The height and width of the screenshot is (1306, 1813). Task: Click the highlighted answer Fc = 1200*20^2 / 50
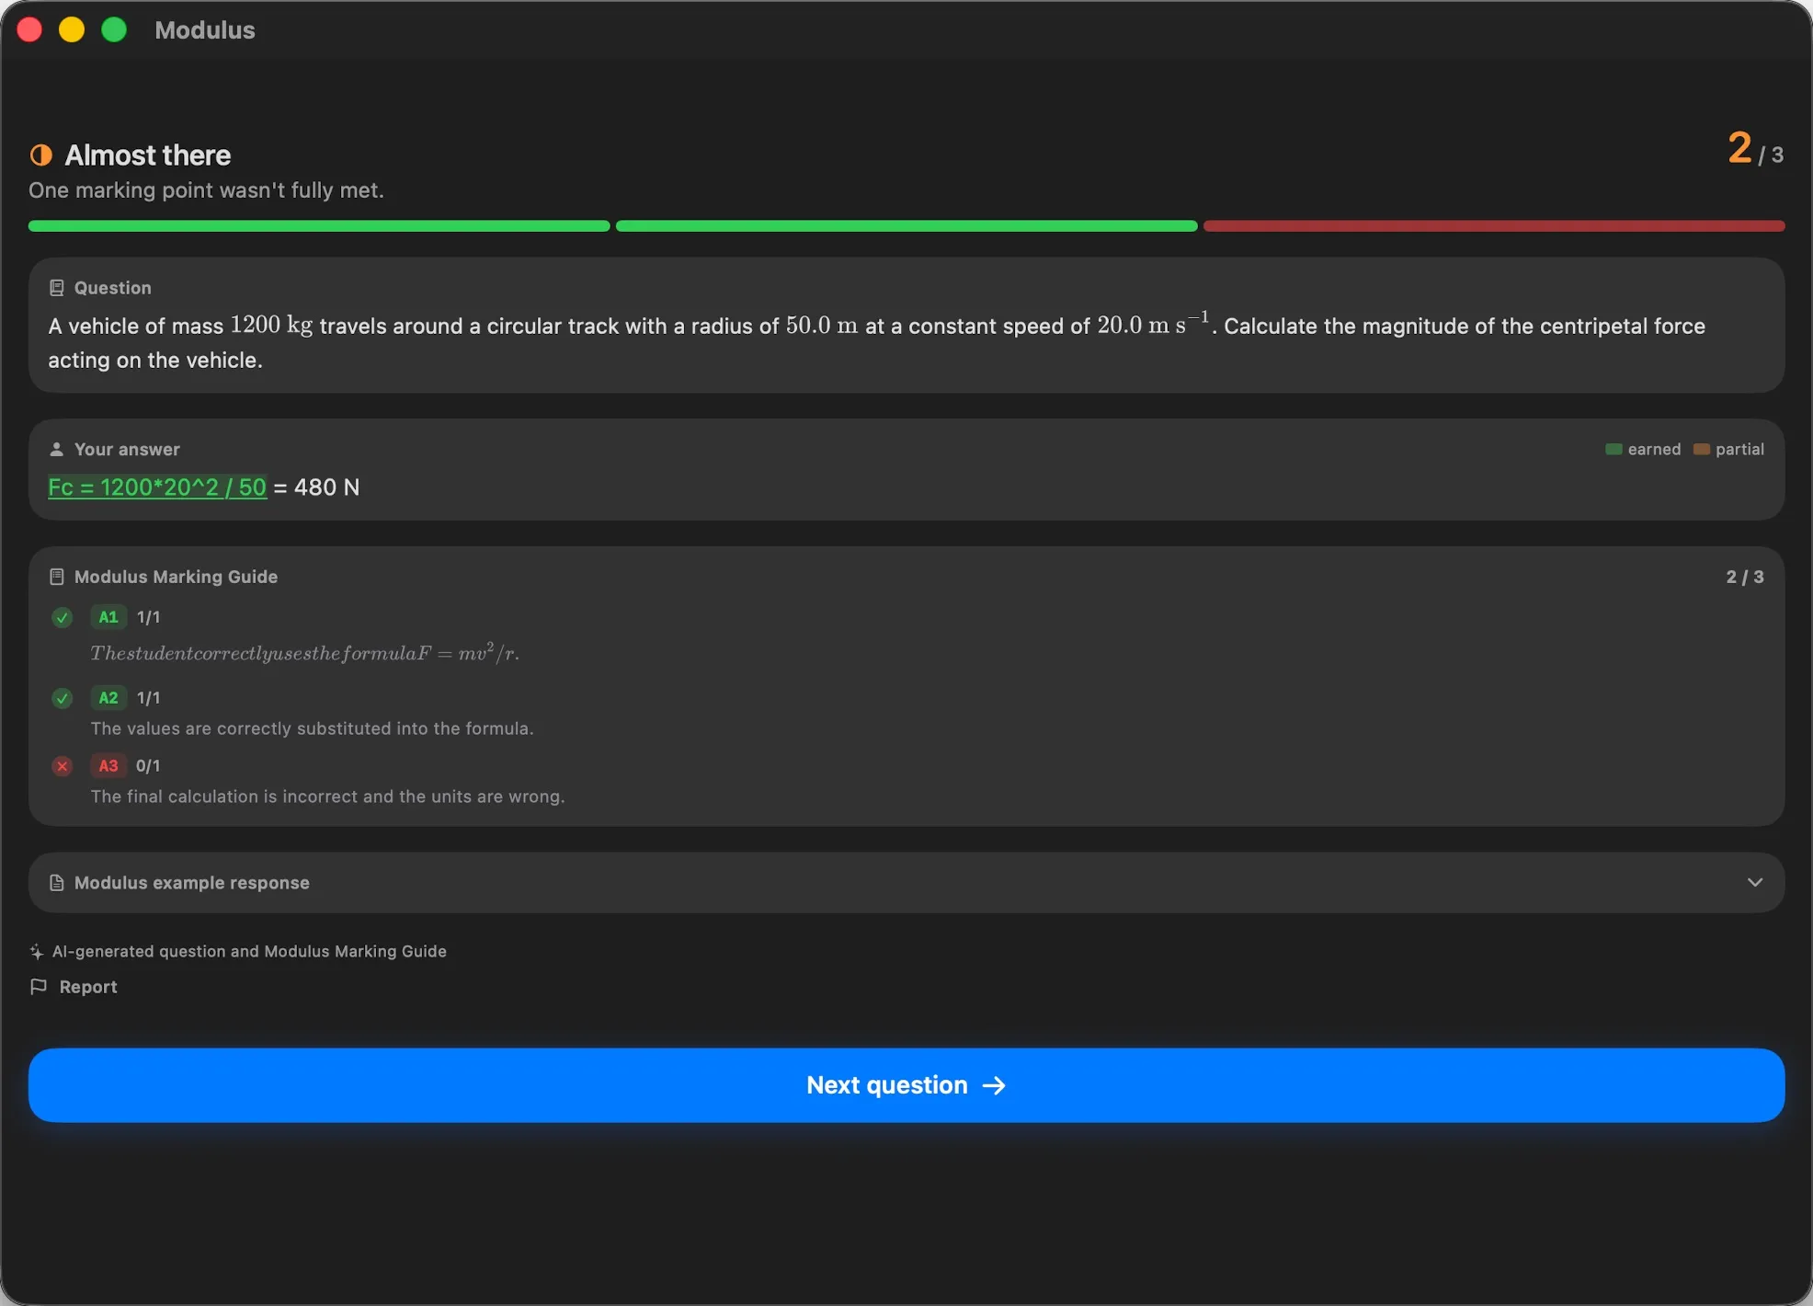pyautogui.click(x=157, y=487)
